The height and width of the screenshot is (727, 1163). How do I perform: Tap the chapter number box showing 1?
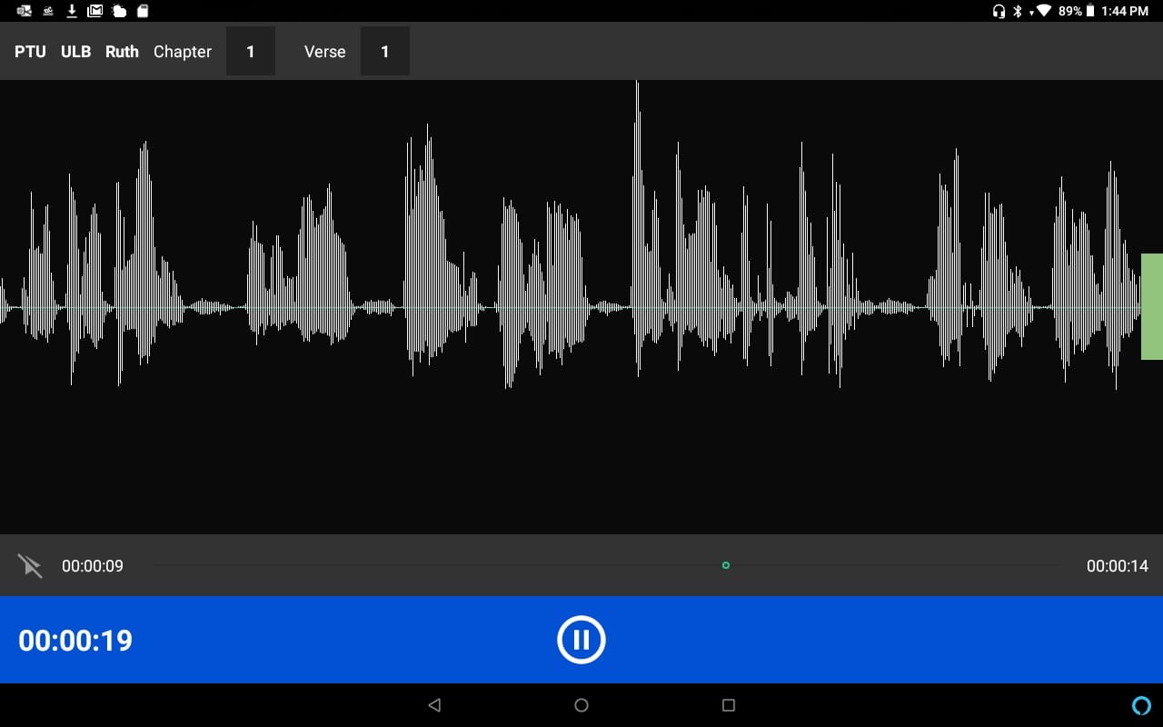click(251, 52)
